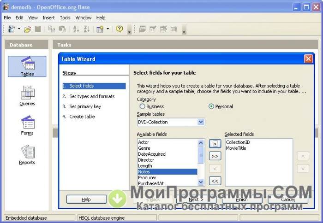Open the Tools menu
323x223 pixels.
pyautogui.click(x=65, y=18)
